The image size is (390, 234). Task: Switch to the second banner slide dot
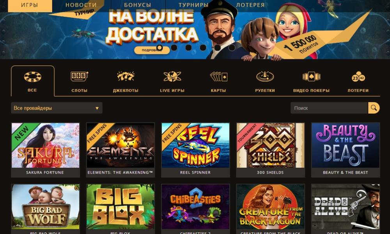click(x=174, y=48)
